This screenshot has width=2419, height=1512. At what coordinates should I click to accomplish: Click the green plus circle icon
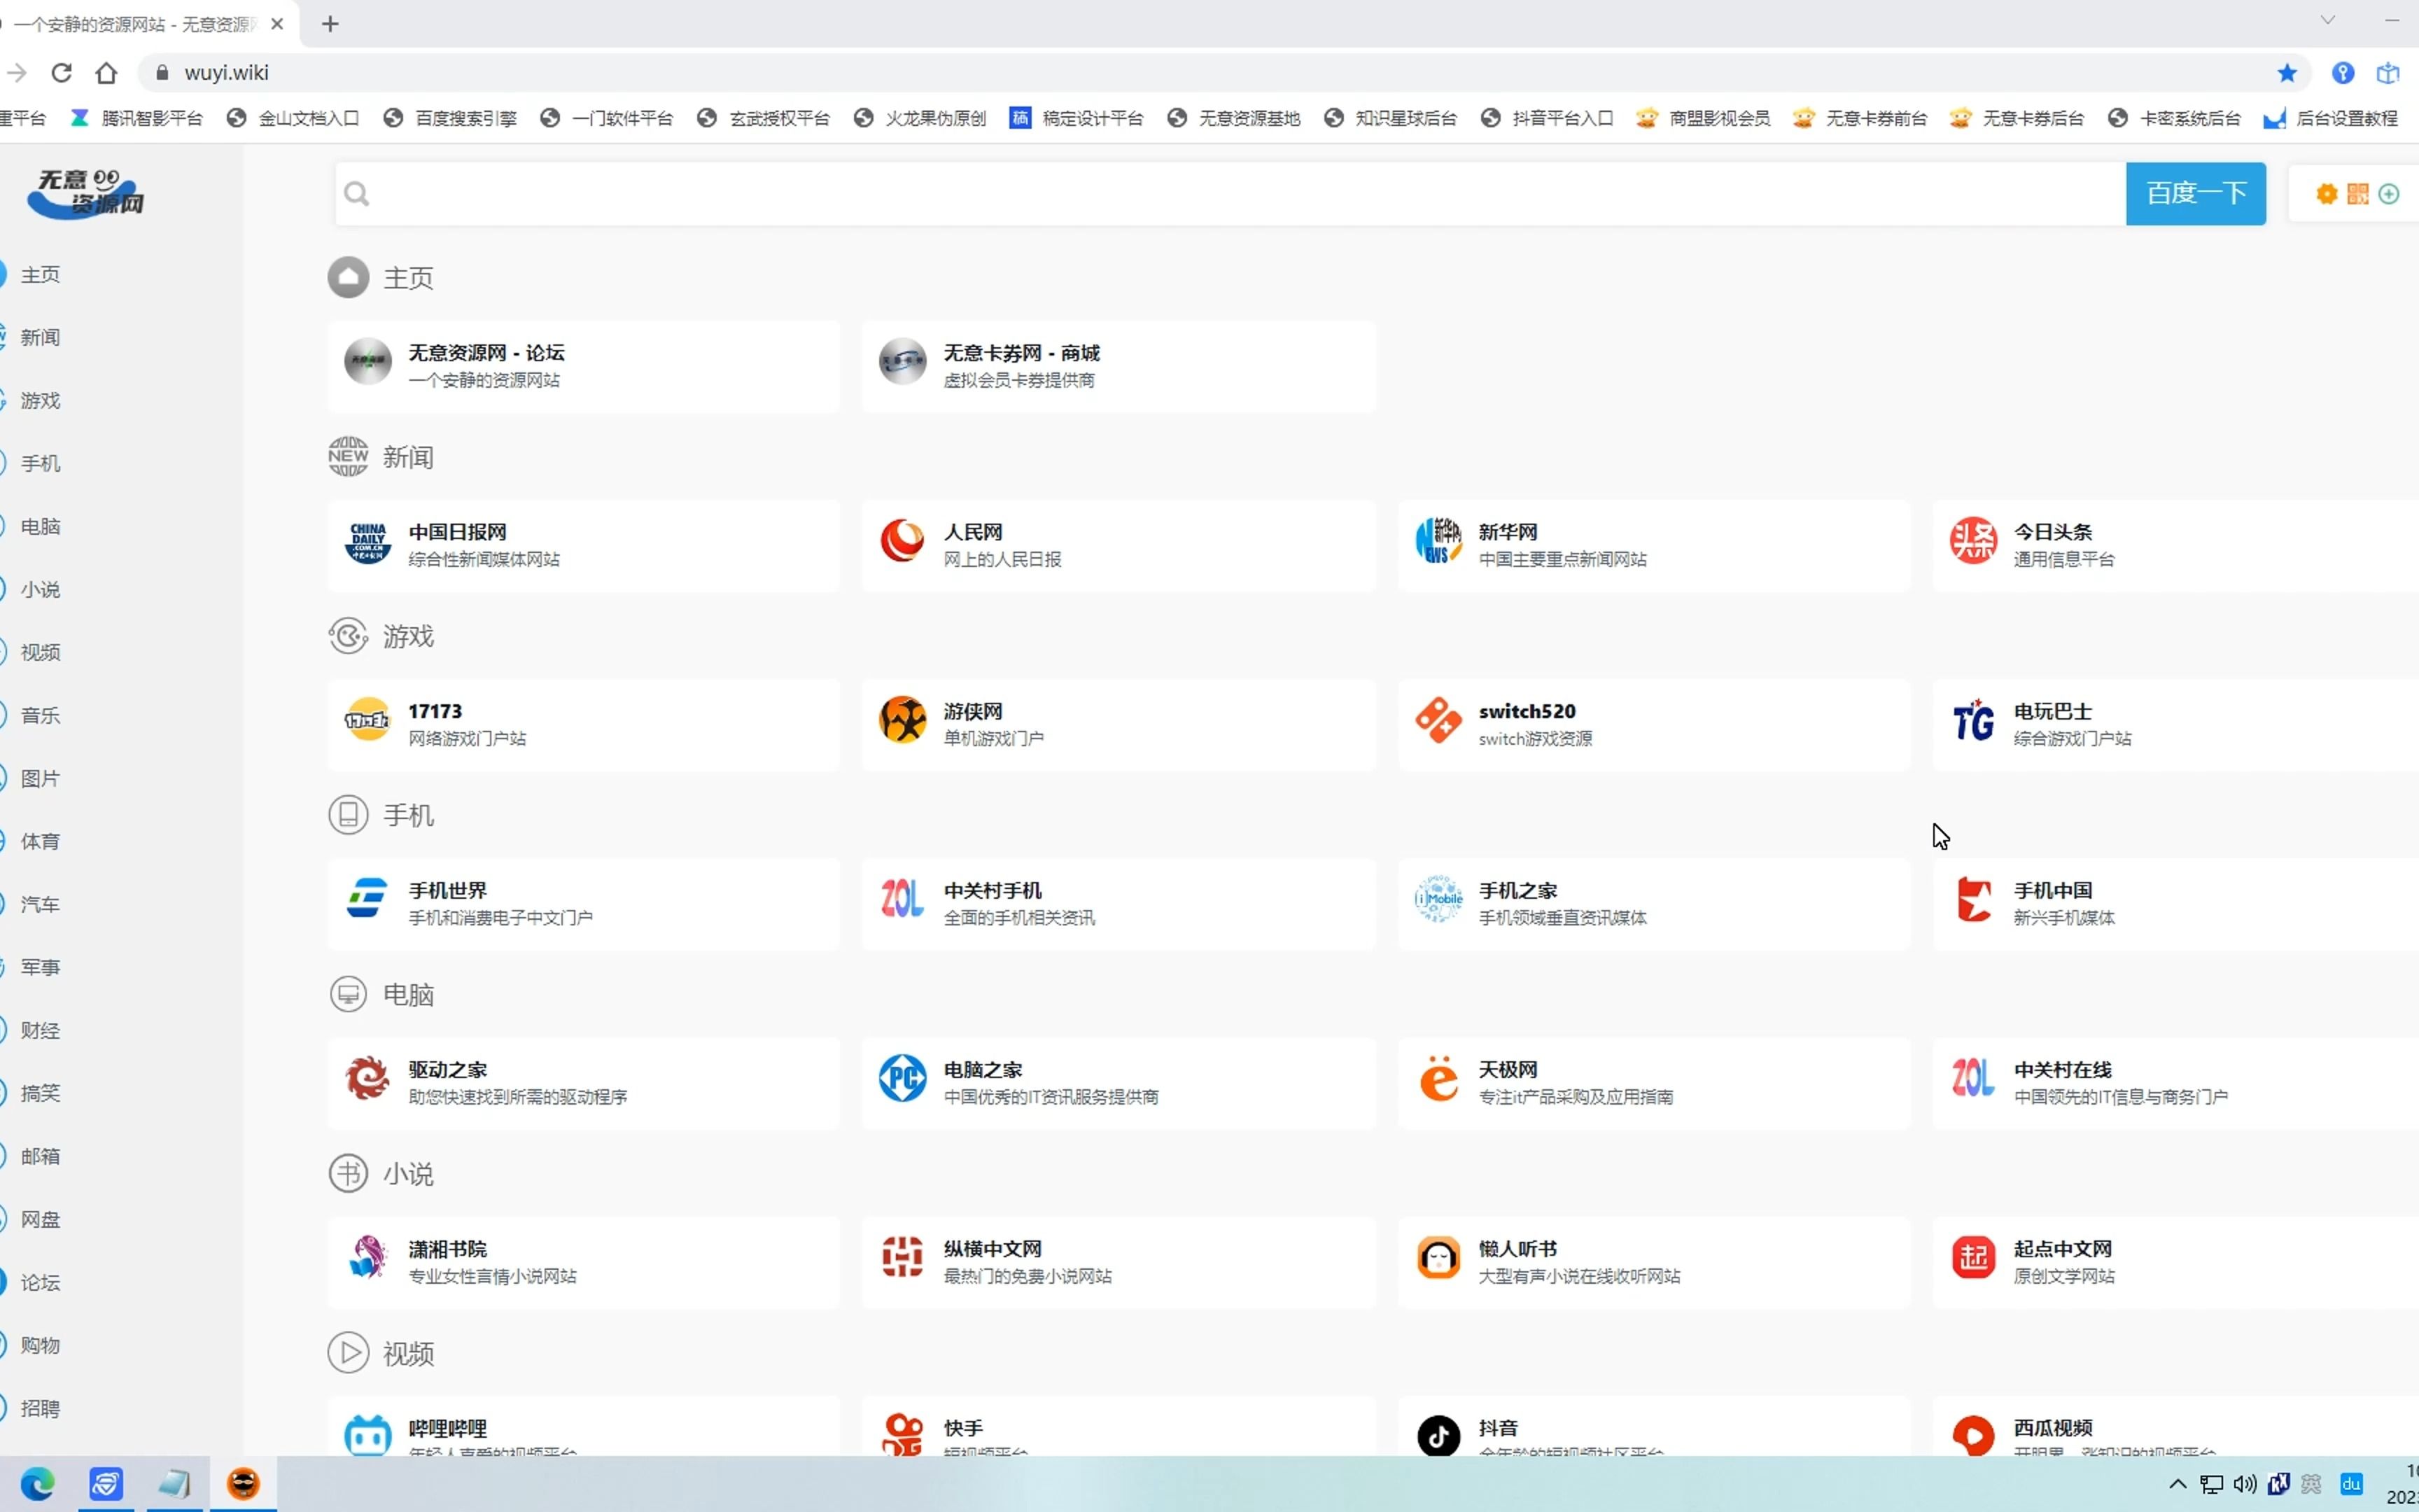coord(2388,194)
